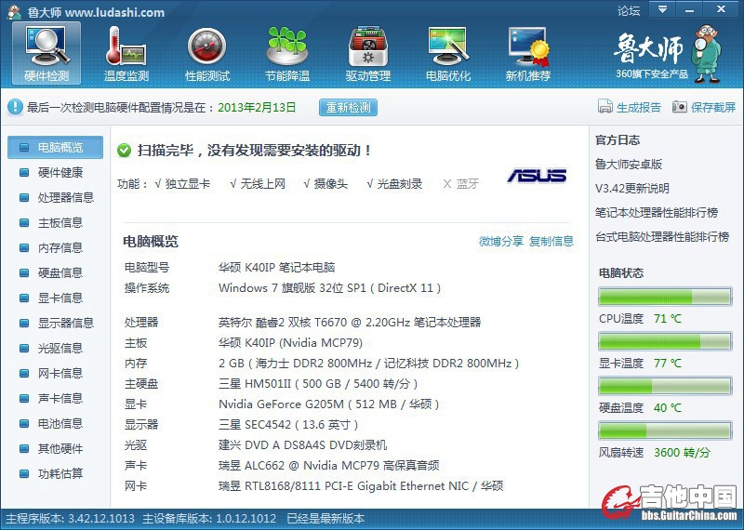Open 硬件检测 hardware detection tool
This screenshot has height=530, width=744.
pos(46,52)
